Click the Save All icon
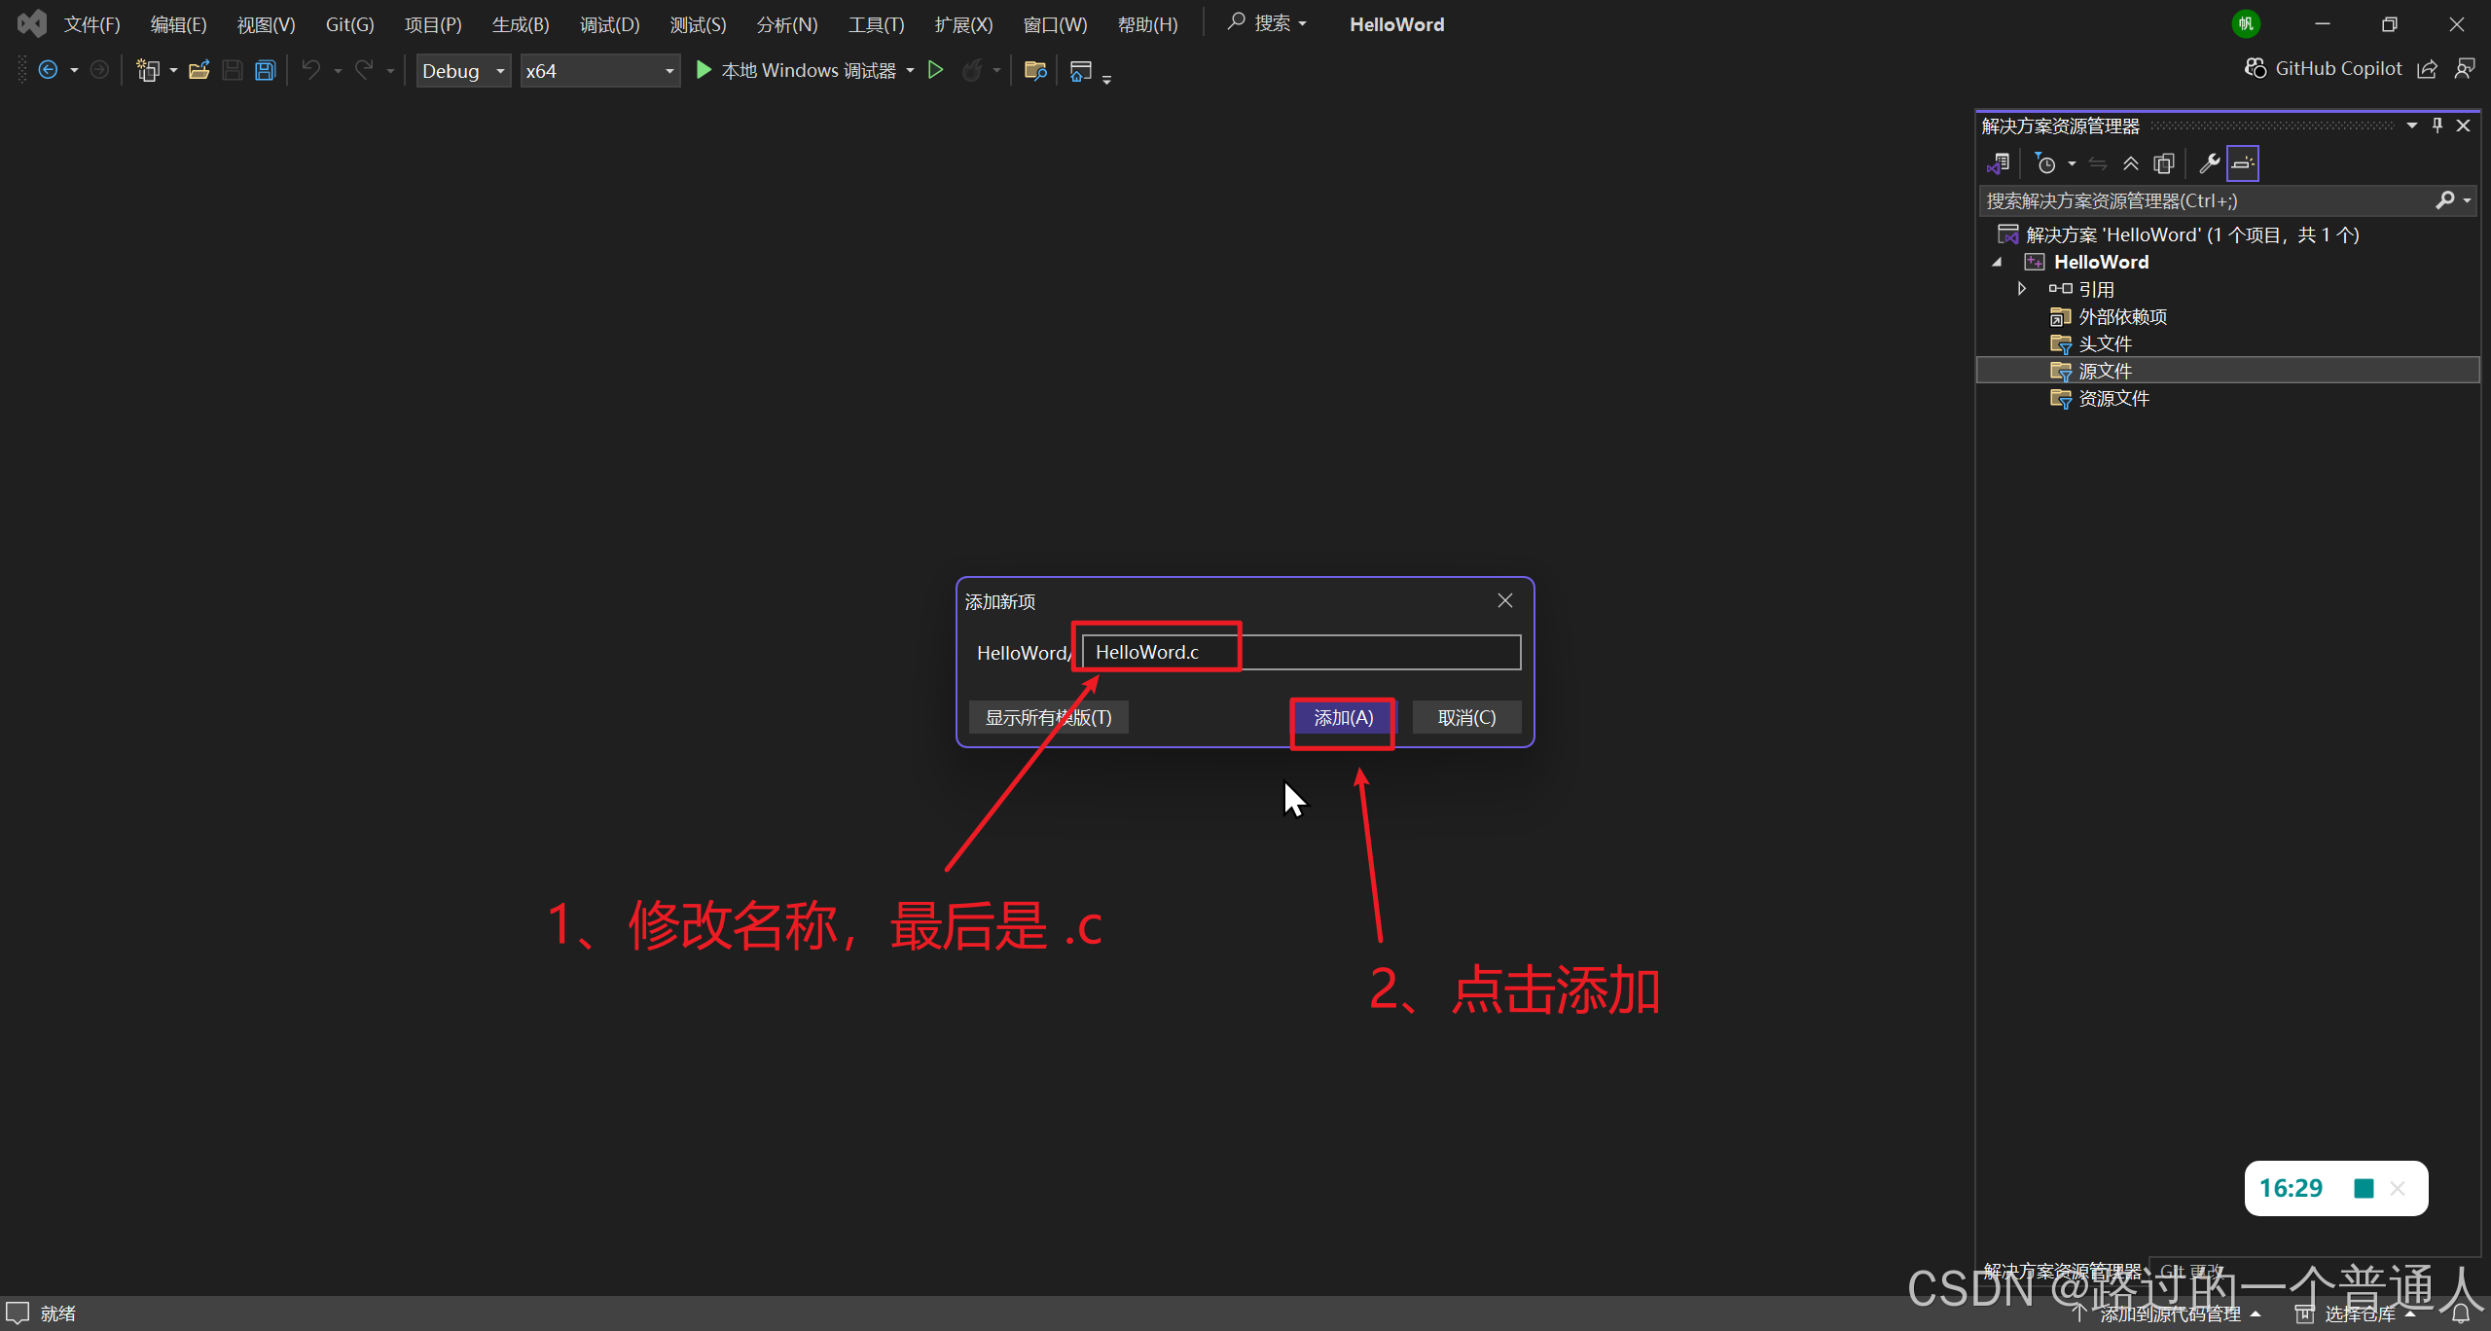The width and height of the screenshot is (2491, 1331). point(265,70)
